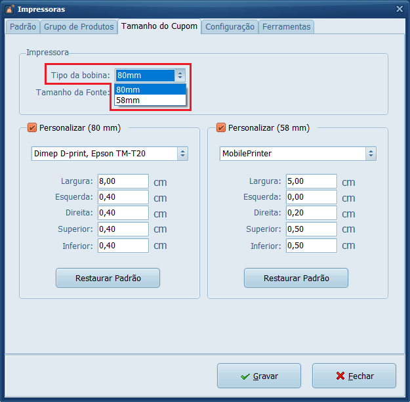Screen dimensions: 410x402
Task: Click the Impressoras application icon in title bar
Action: pos(10,9)
